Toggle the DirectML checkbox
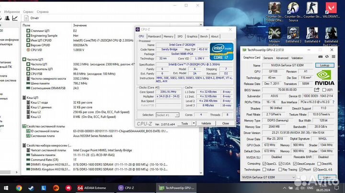The width and height of the screenshot is (345, 193). coord(319,163)
